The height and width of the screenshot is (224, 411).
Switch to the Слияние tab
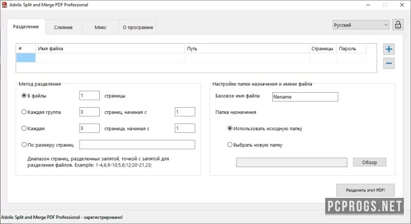point(63,27)
